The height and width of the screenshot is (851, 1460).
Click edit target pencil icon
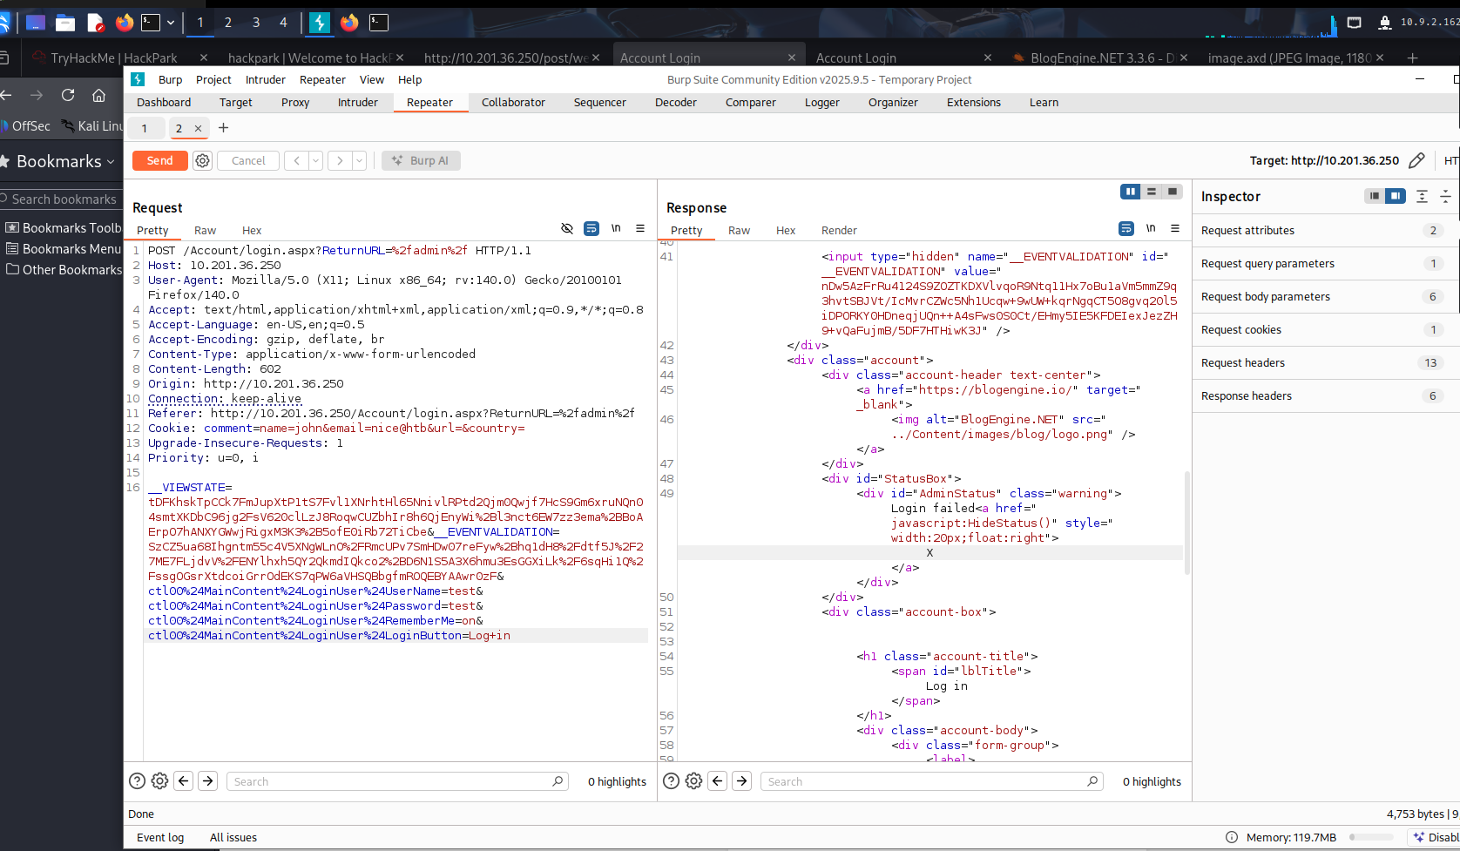tap(1416, 160)
